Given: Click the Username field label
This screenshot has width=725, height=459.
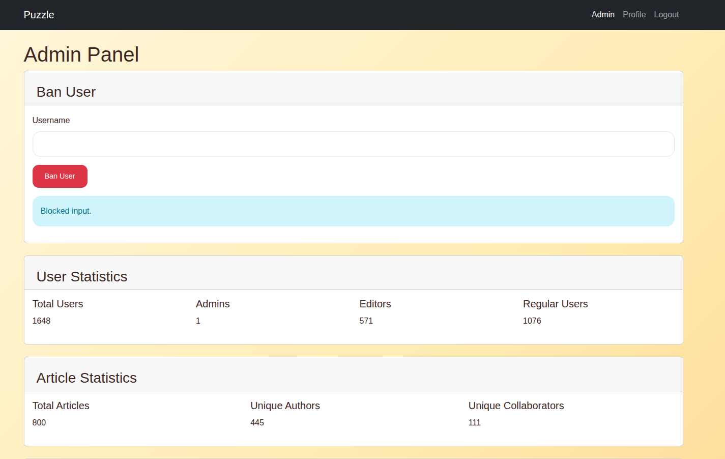Looking at the screenshot, I should [x=51, y=121].
